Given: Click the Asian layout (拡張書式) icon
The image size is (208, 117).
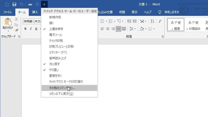Looking at the screenshot, I should [x=142, y=21].
